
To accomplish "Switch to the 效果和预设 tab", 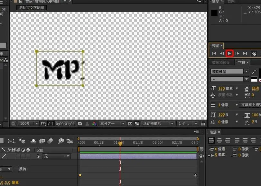I will pyautogui.click(x=221, y=63).
